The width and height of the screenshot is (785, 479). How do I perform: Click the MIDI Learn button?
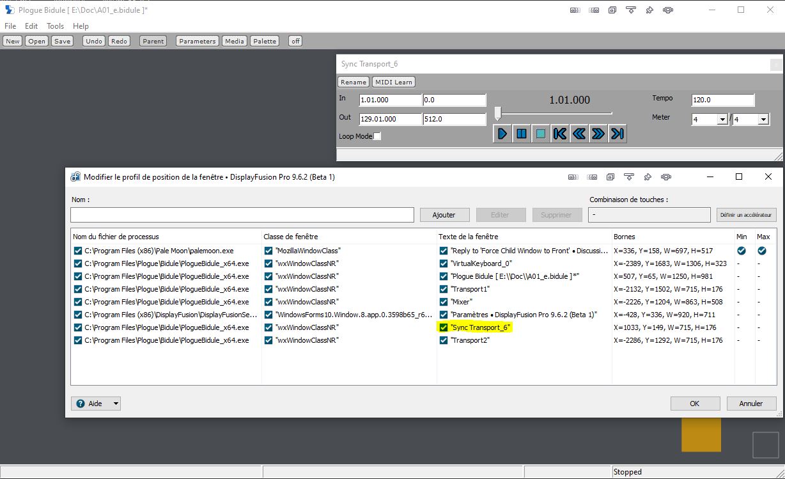(x=394, y=82)
